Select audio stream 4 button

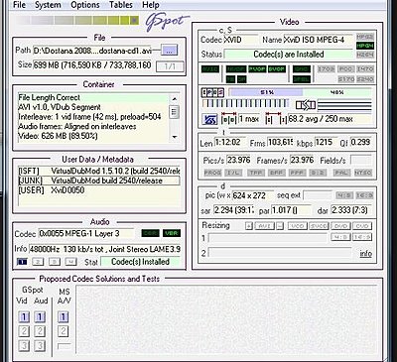(x=70, y=262)
